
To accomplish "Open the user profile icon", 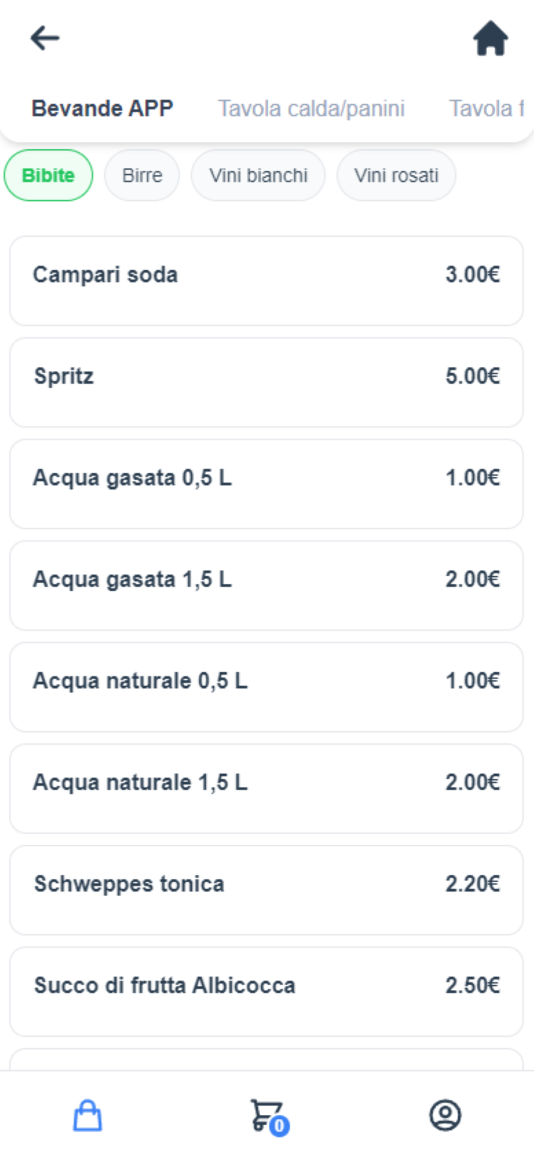I will tap(445, 1115).
